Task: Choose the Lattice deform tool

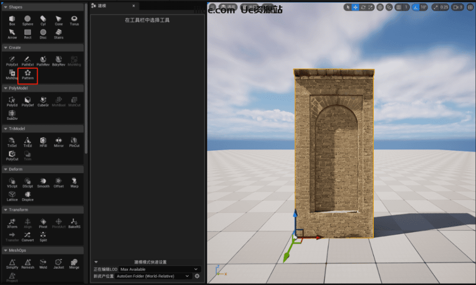Action: (12, 196)
